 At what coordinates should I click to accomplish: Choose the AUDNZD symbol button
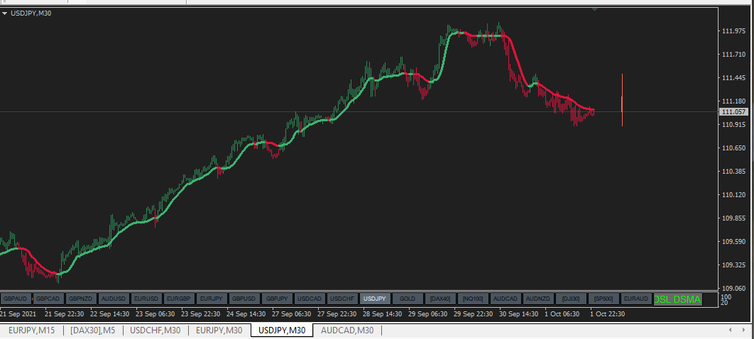click(538, 299)
